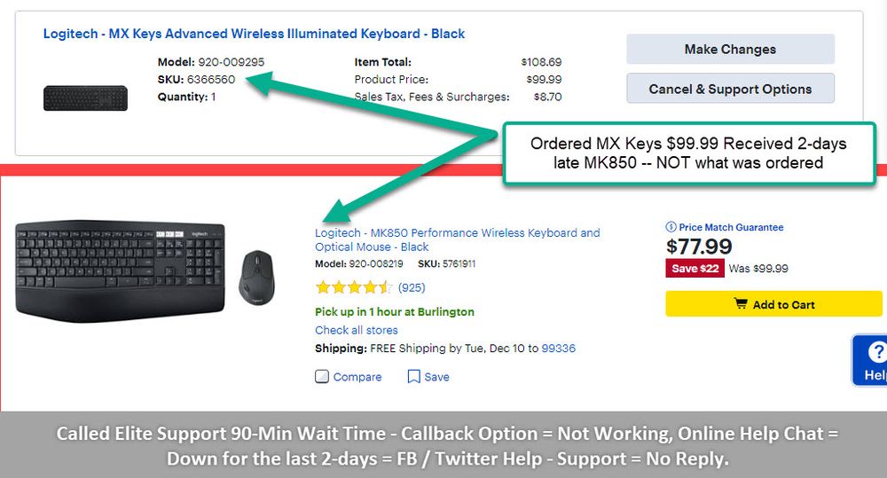Toggle the Compare checkbox
This screenshot has width=887, height=478.
coord(322,377)
